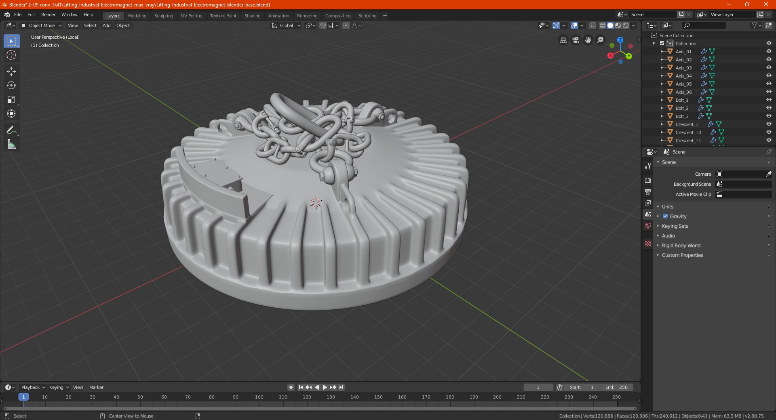Toggle the Collection exclude checkbox
776x420 pixels.
[662, 43]
